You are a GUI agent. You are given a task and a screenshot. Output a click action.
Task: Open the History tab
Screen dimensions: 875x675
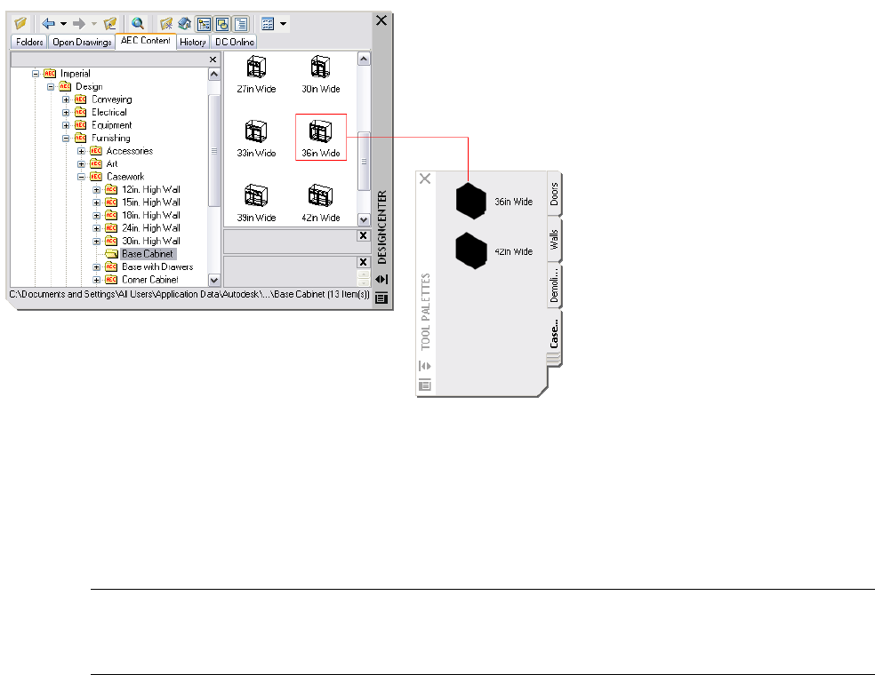(x=193, y=42)
